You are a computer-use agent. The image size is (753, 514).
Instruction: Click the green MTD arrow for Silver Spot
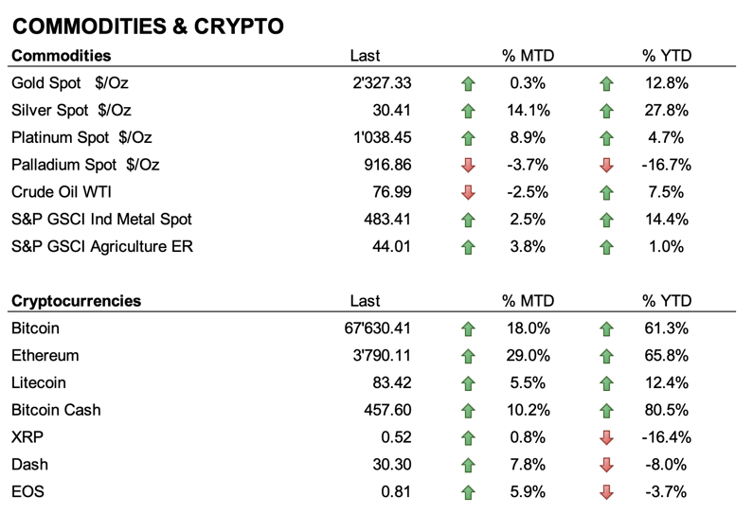[467, 111]
